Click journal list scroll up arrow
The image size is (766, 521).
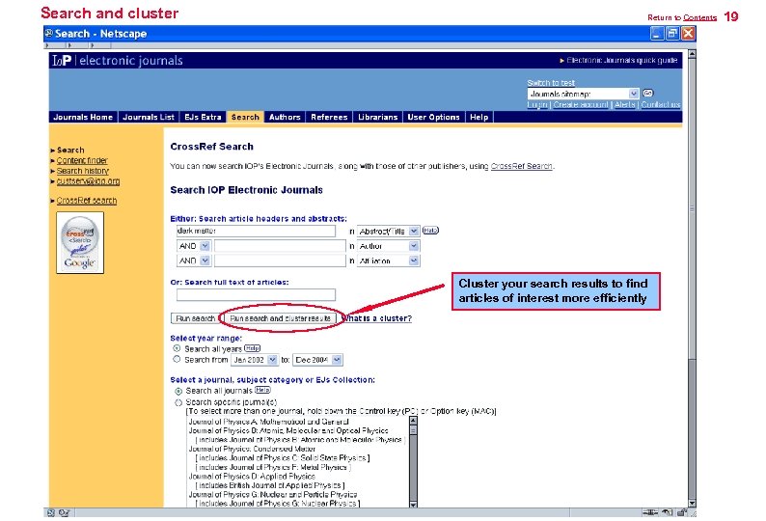point(413,421)
